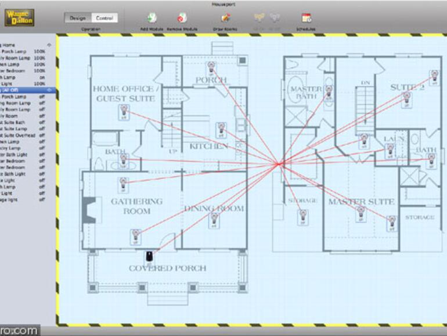Click the Add Module toolbar icon

(152, 18)
